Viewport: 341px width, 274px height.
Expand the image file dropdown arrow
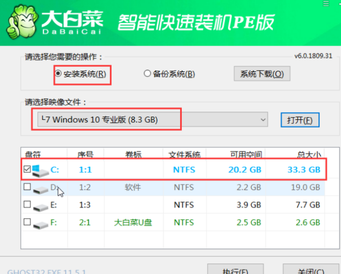tap(263, 120)
